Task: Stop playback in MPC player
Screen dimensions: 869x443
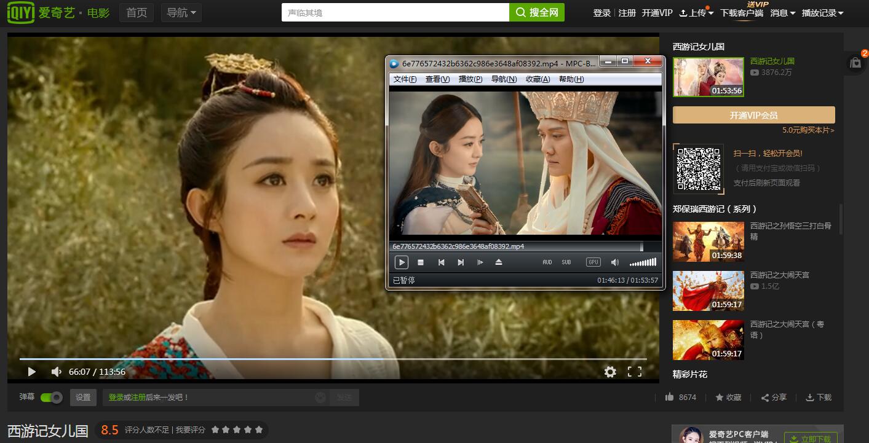Action: (x=421, y=262)
